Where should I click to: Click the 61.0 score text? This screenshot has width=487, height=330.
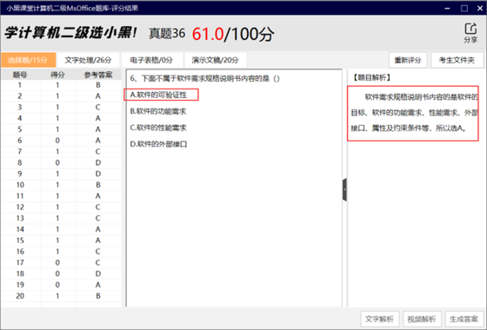coord(208,34)
